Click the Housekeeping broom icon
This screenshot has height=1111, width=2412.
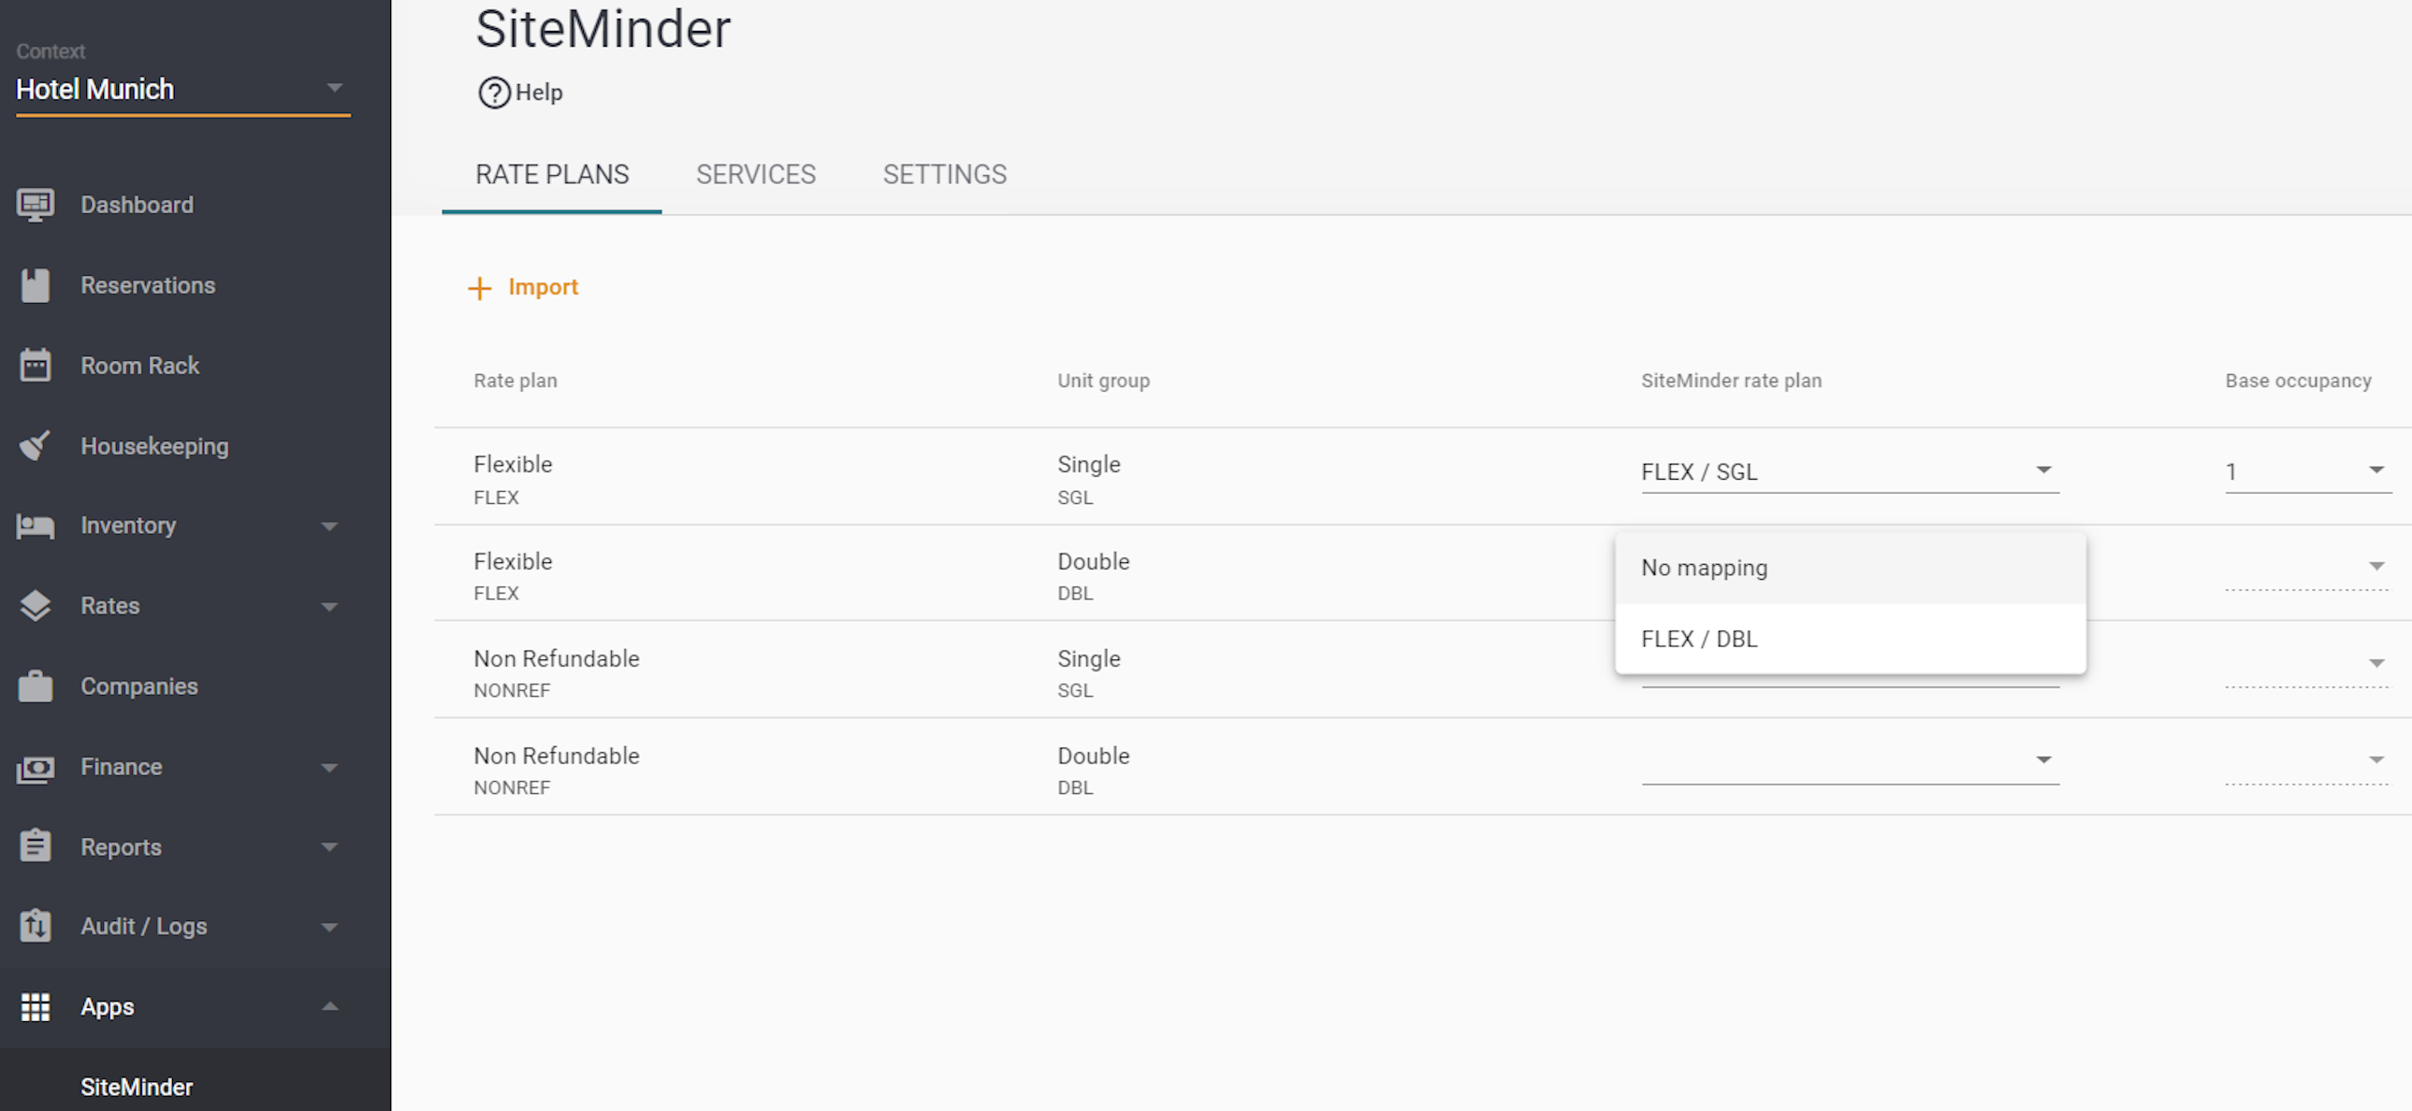(36, 445)
